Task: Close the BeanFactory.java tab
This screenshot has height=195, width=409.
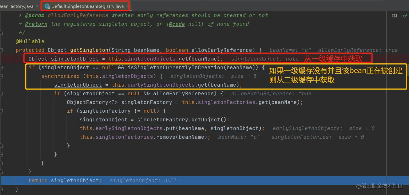Action: [x=37, y=6]
